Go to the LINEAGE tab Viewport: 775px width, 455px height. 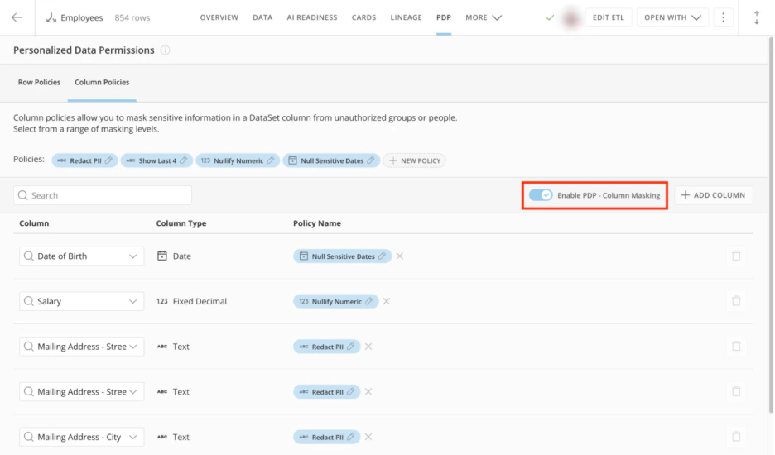click(406, 17)
